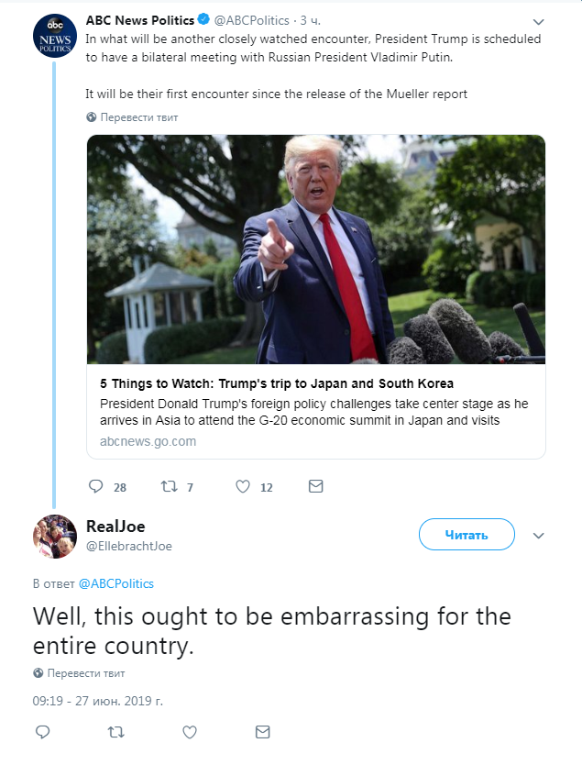The height and width of the screenshot is (765, 582).
Task: Like the ABC News tweet with 12 likes
Action: 243,486
